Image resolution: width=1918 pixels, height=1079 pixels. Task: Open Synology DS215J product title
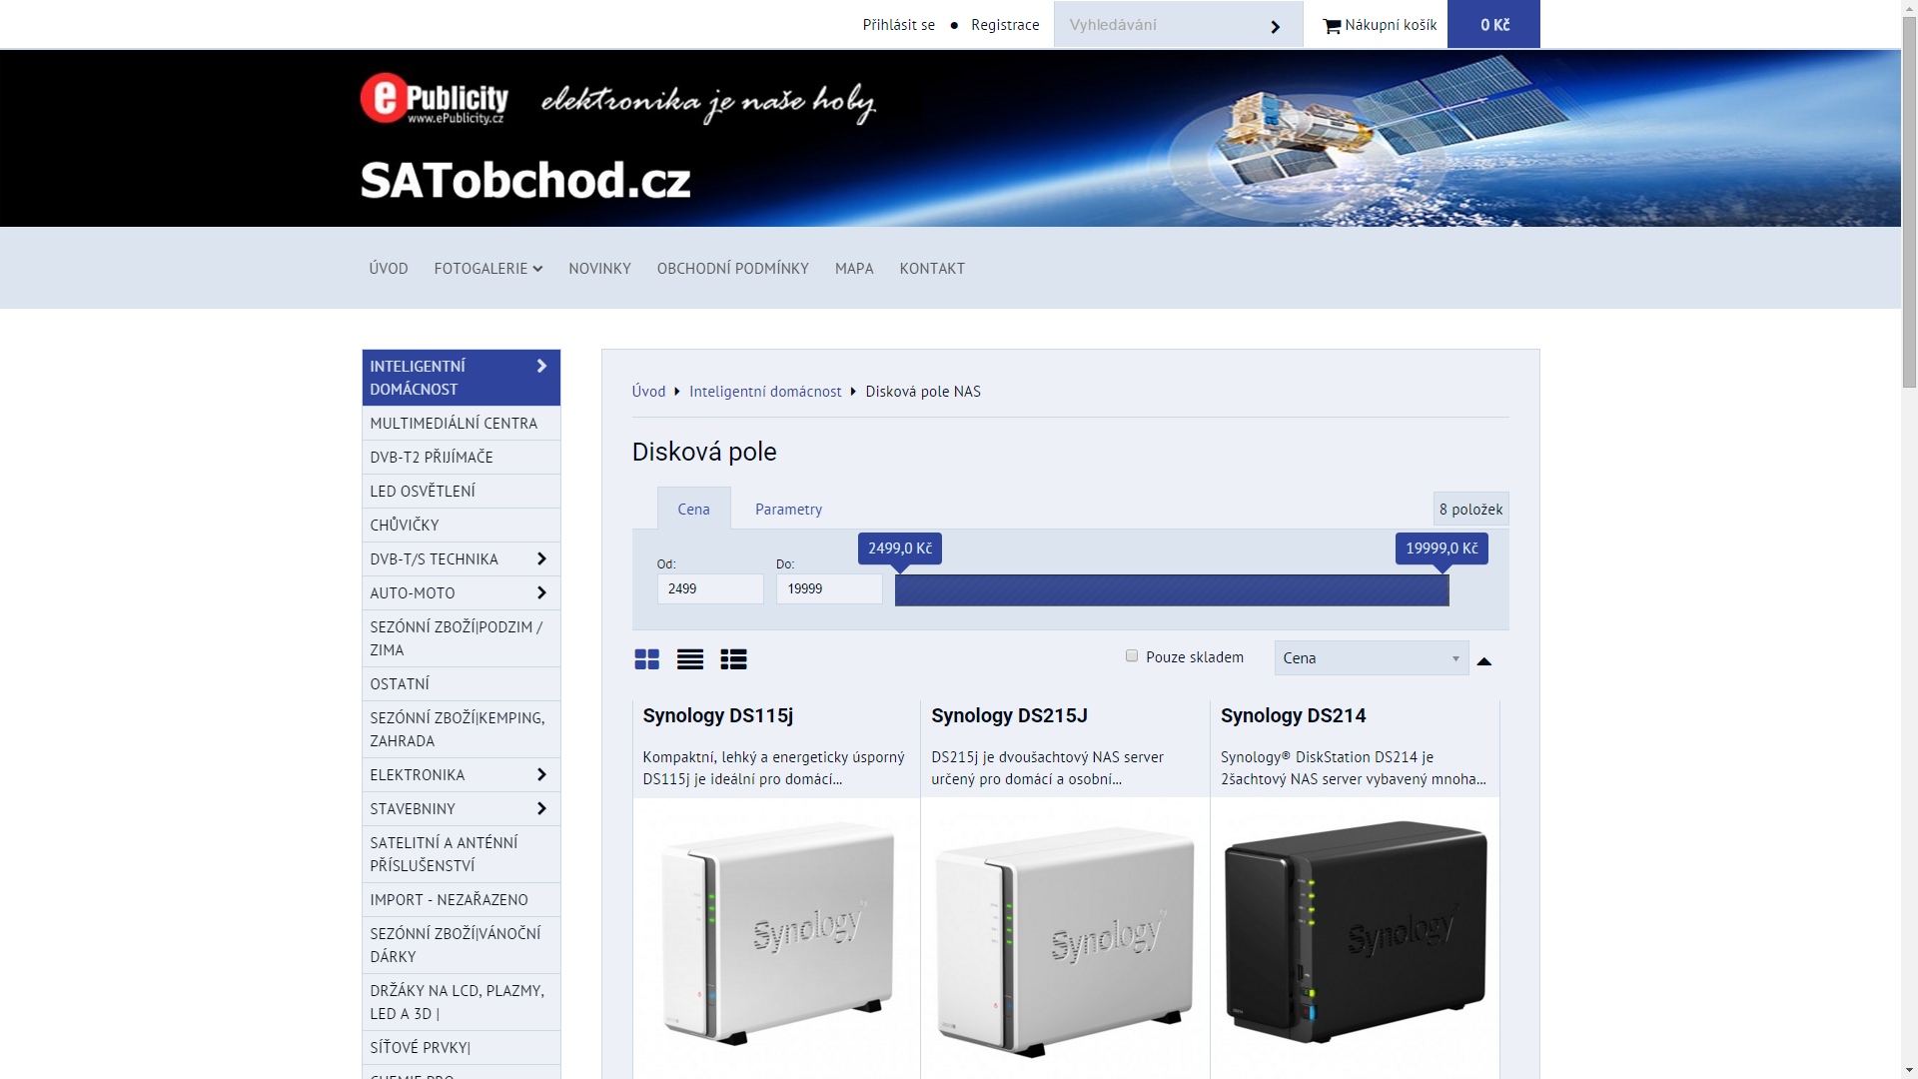[1009, 716]
